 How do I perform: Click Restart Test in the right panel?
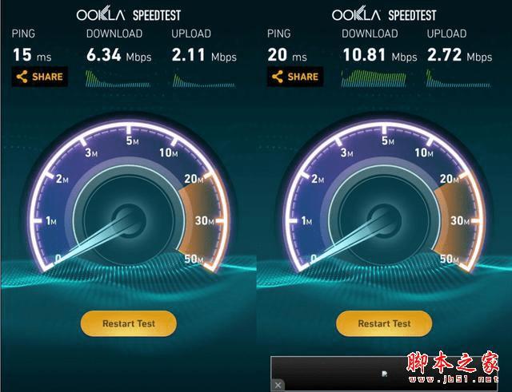pos(384,323)
